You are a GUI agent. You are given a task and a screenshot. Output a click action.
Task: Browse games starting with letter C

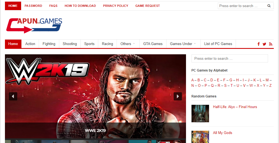point(205,80)
